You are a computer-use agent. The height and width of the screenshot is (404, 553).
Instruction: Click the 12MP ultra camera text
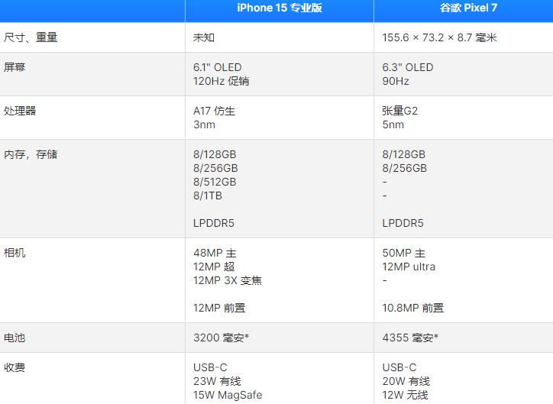(x=409, y=267)
